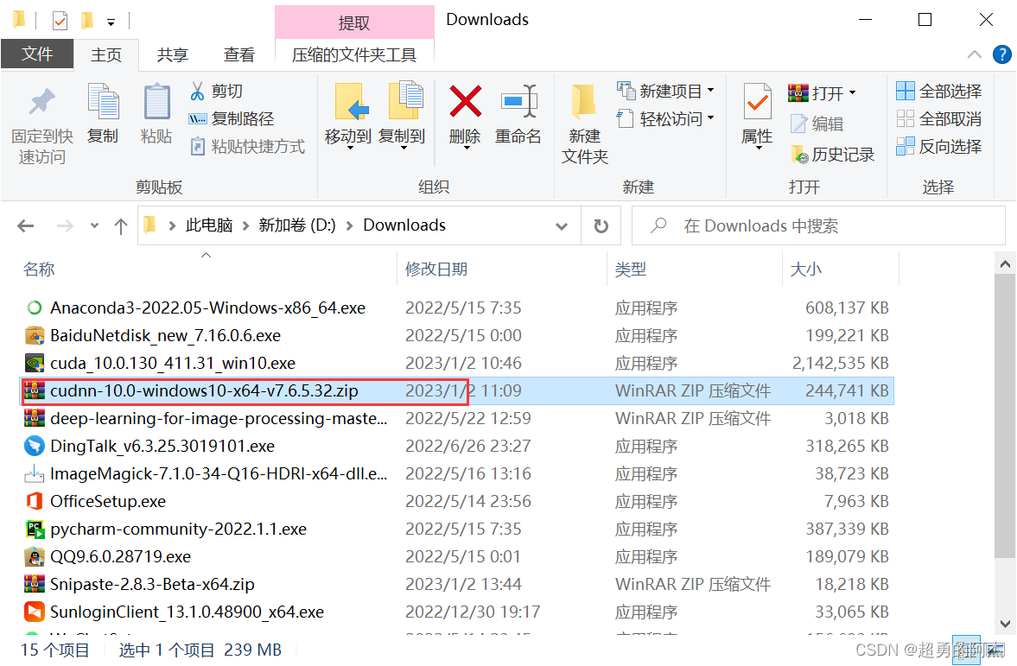Click Select none (全部取消)

pos(938,118)
